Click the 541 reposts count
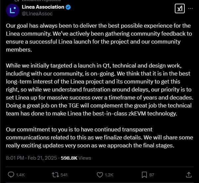The height and width of the screenshot is (183, 199). pyautogui.click(x=64, y=175)
